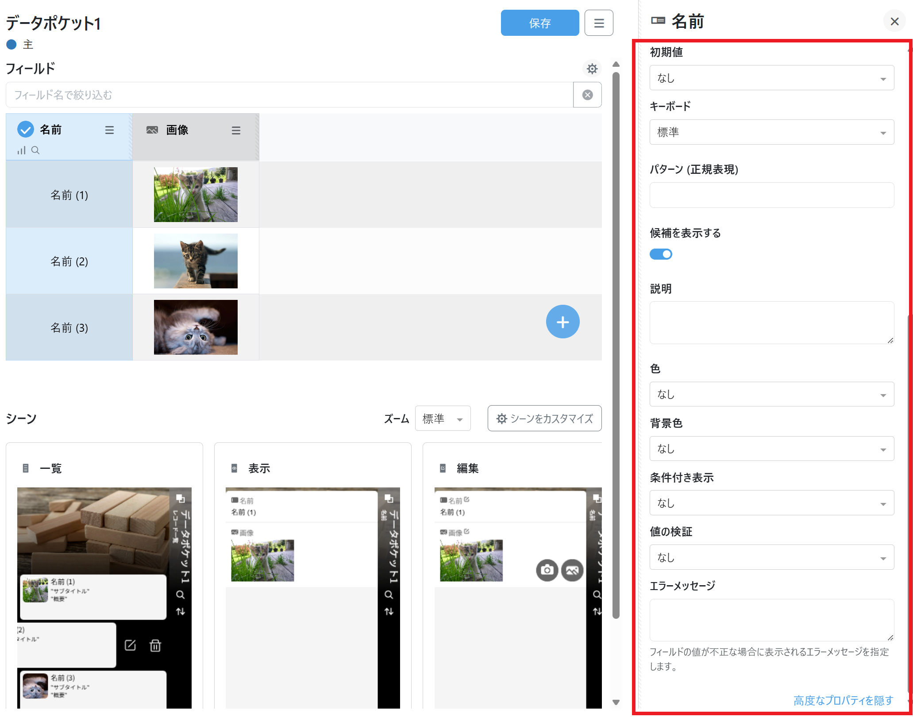
Task: Expand the 初期値 dropdown
Action: (771, 78)
